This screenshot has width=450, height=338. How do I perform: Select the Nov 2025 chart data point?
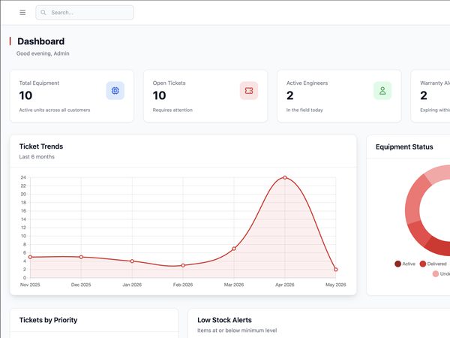pos(30,257)
